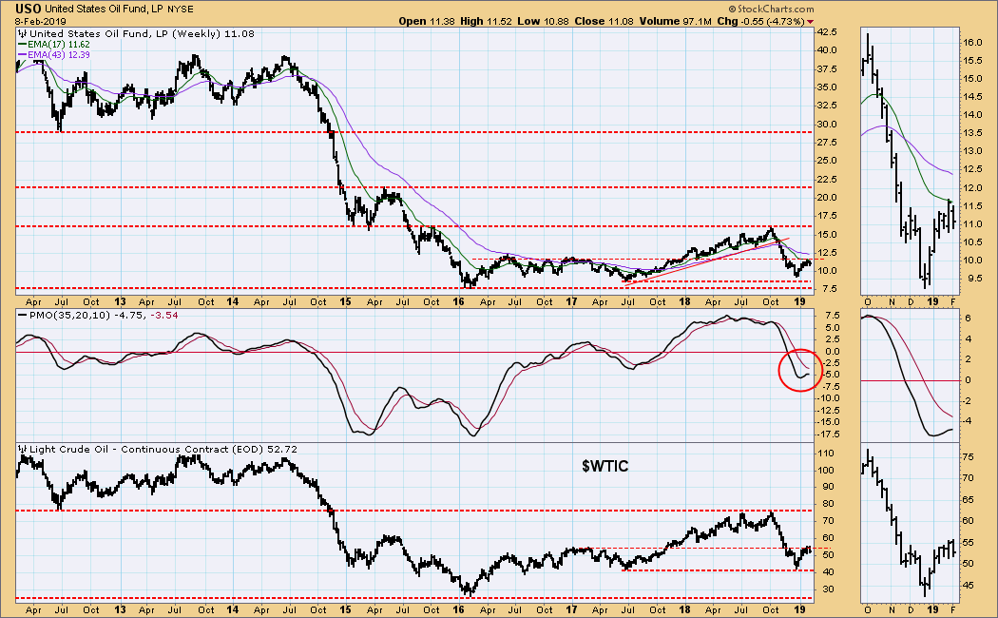Click the green EMA(17) line marker in legend
998x618 pixels.
(x=22, y=45)
